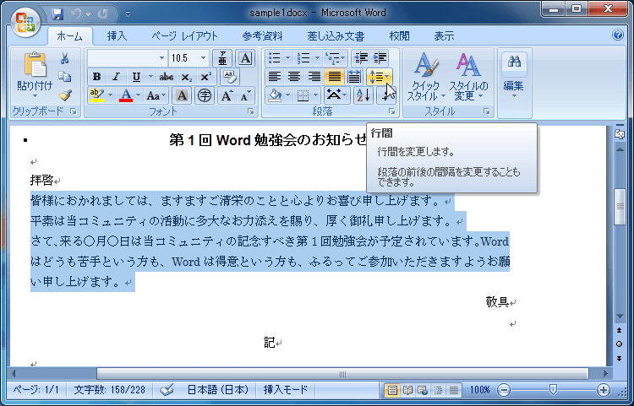Open the Select Browse Object circle button
The image size is (634, 406).
coord(619,344)
